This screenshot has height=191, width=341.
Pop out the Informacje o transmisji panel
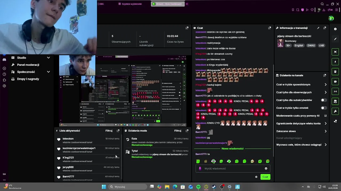point(324,28)
